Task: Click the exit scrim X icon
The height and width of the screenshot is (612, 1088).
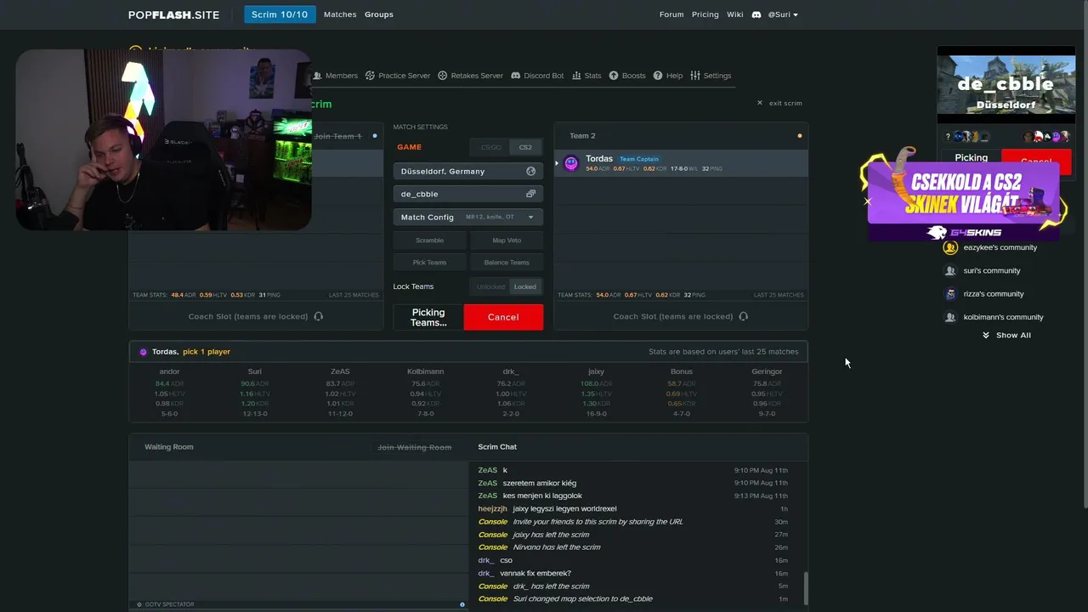Action: [760, 103]
